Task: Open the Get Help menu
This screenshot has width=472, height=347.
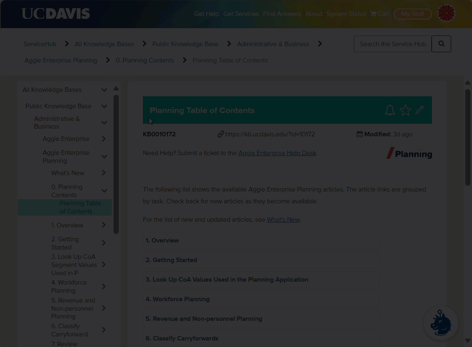Action: 207,14
